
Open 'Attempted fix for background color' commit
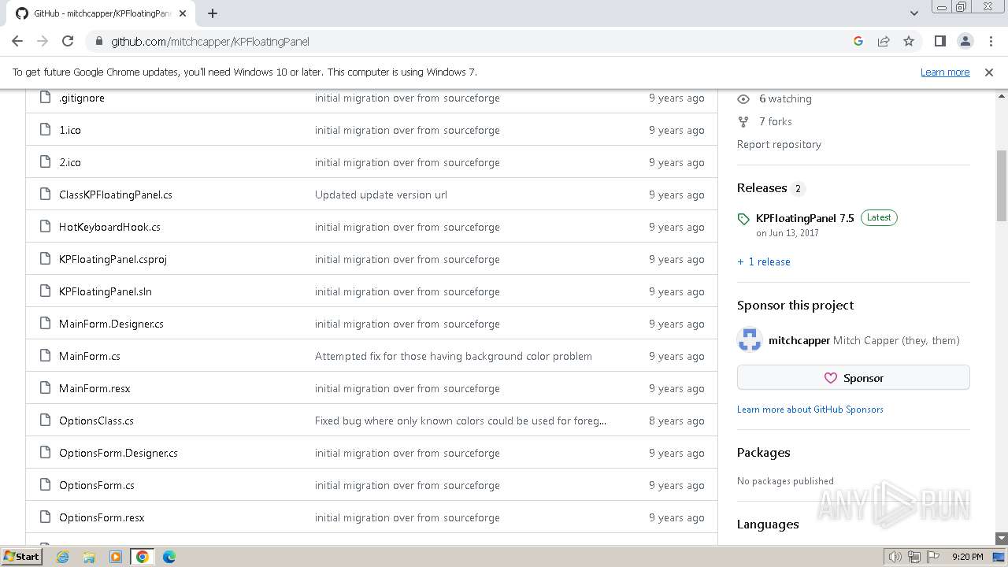click(454, 356)
